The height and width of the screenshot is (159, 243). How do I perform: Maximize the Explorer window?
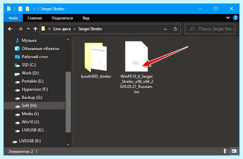[215, 8]
